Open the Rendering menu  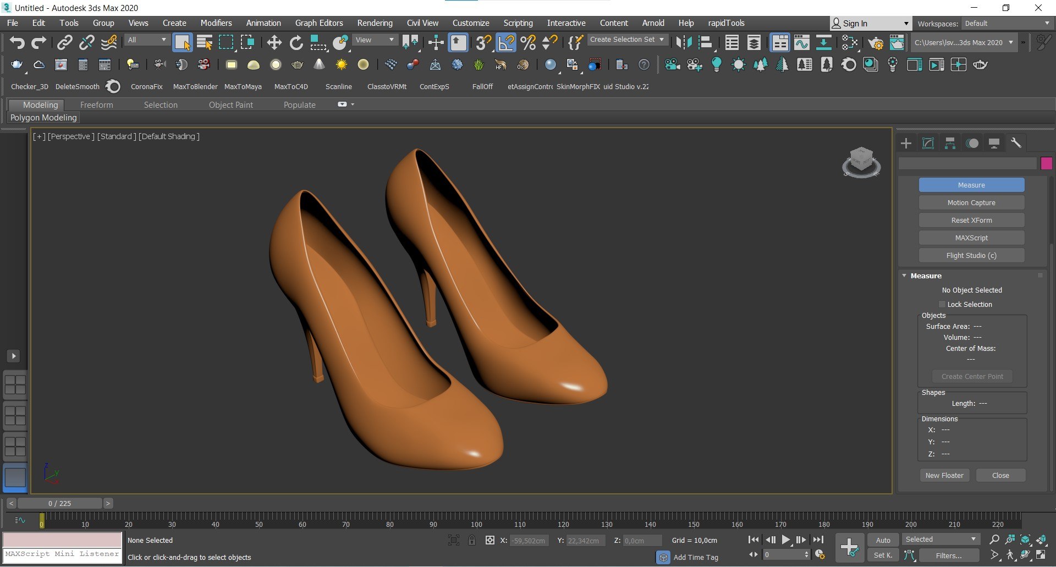(375, 23)
